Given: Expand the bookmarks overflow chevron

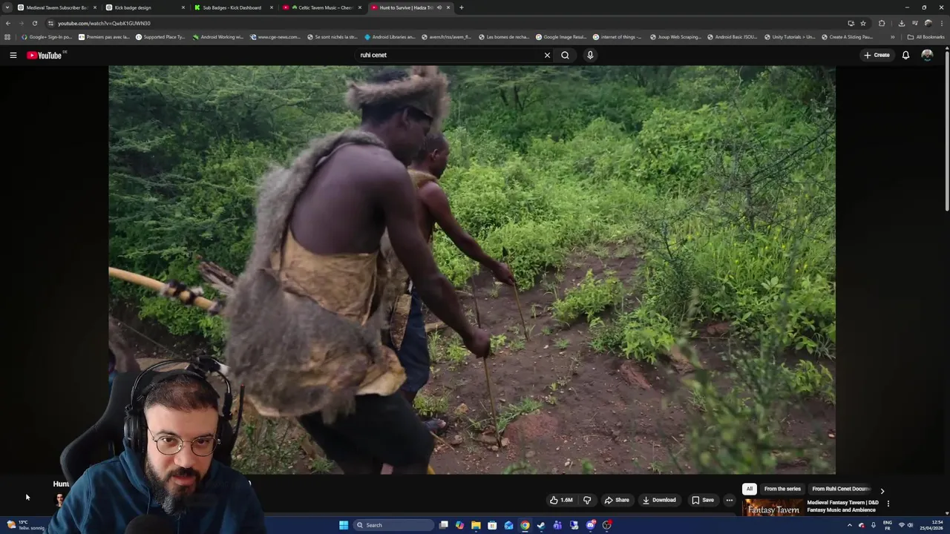Looking at the screenshot, I should click(892, 36).
